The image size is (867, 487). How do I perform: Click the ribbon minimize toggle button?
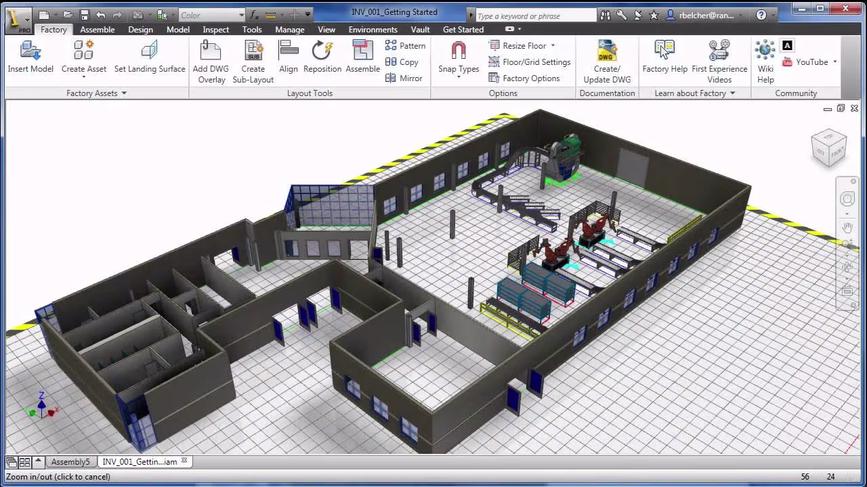510,29
